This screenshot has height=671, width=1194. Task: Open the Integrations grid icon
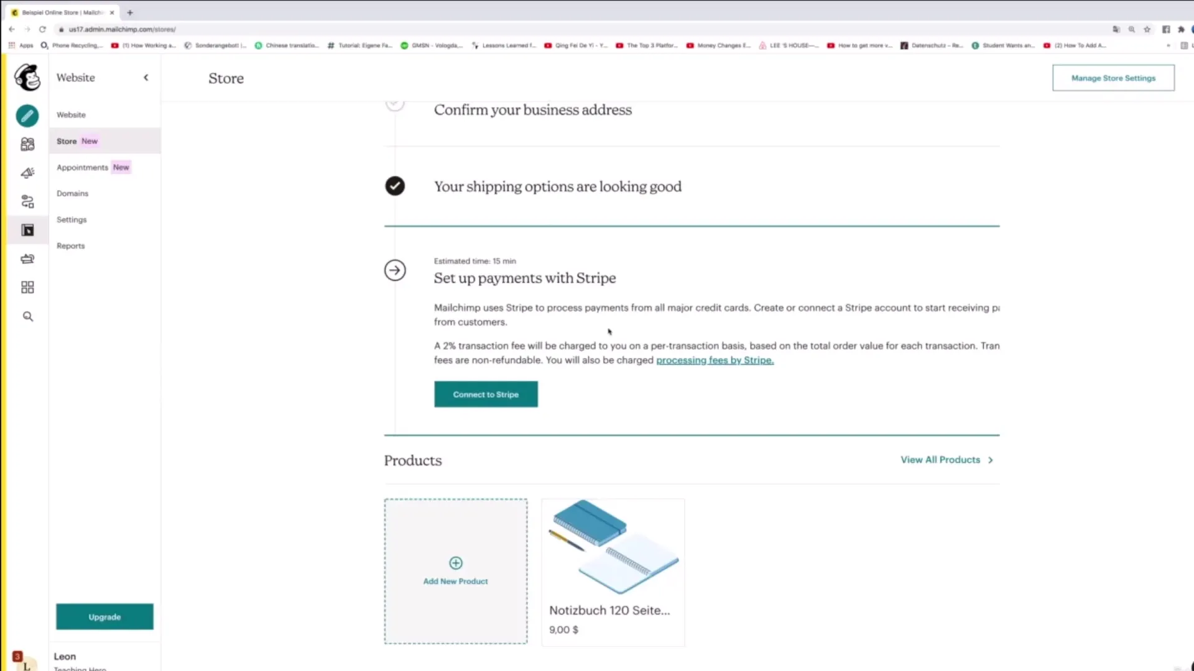[27, 287]
